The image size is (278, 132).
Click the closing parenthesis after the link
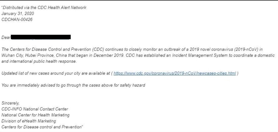[237, 73]
